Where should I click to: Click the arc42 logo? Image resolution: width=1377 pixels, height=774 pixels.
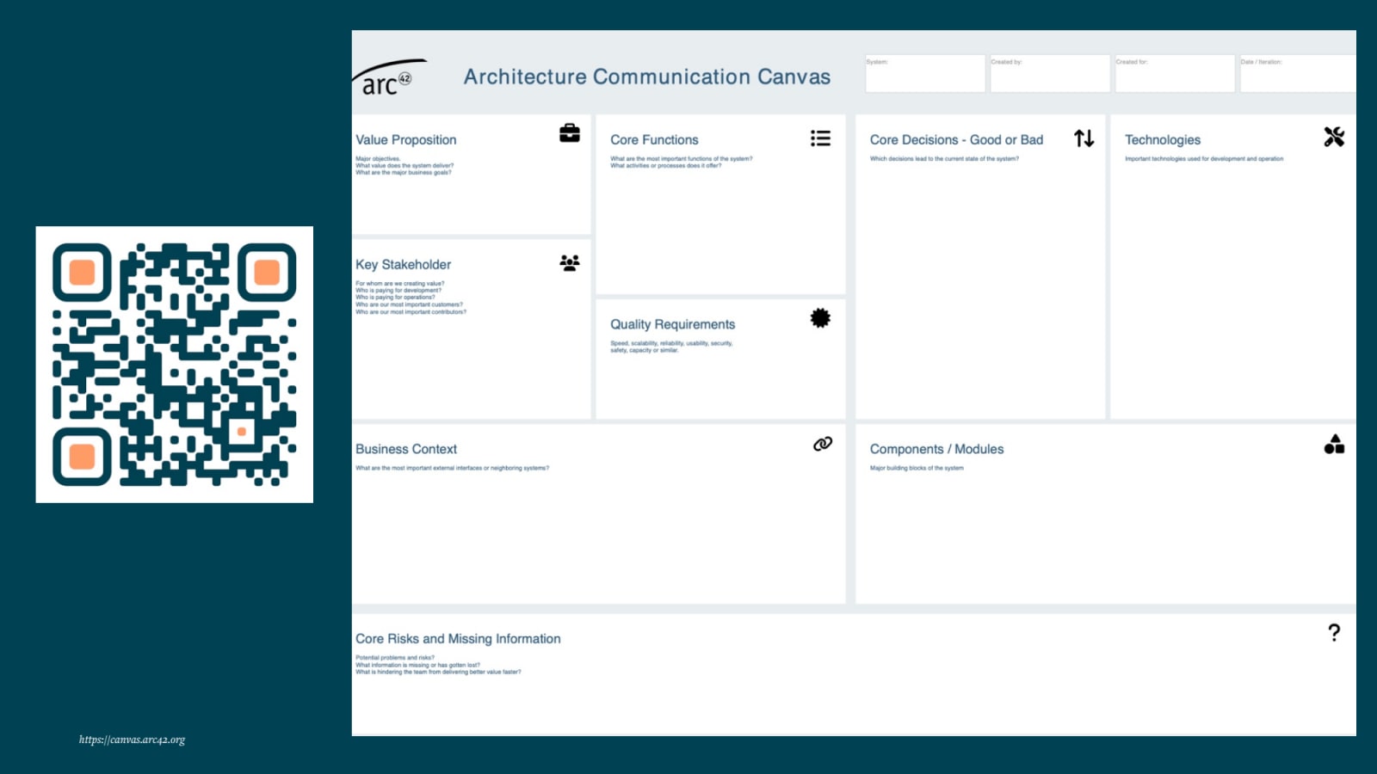coord(389,77)
